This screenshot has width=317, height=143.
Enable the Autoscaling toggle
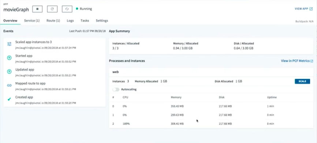[x=116, y=89]
